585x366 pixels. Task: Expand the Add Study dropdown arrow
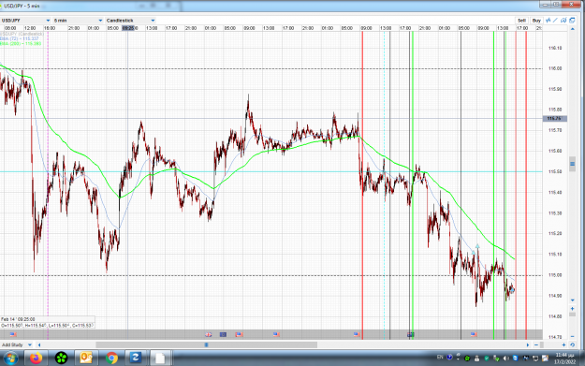[x=30, y=344]
